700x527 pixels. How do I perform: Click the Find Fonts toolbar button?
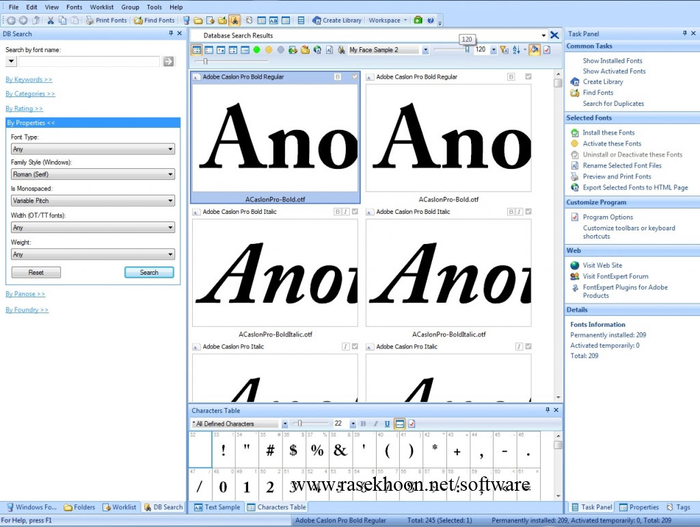[154, 21]
